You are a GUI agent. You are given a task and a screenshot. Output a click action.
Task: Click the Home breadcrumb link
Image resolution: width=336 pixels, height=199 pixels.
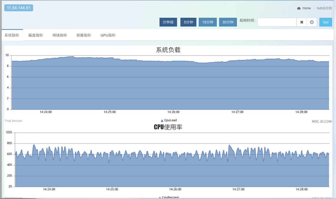point(306,8)
